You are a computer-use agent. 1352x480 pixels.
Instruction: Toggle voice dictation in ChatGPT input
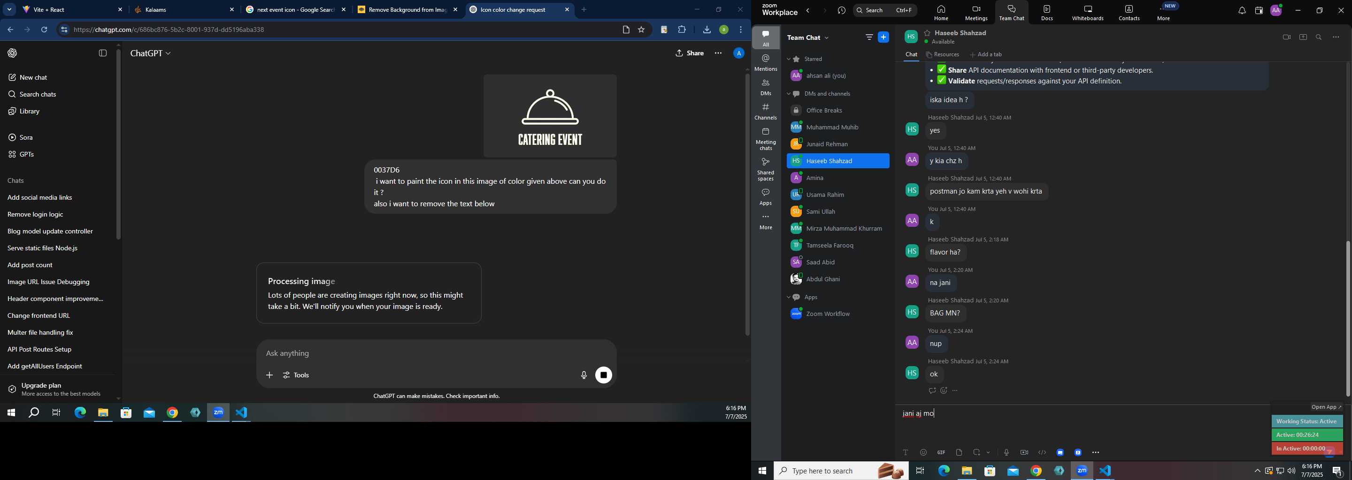(x=584, y=375)
